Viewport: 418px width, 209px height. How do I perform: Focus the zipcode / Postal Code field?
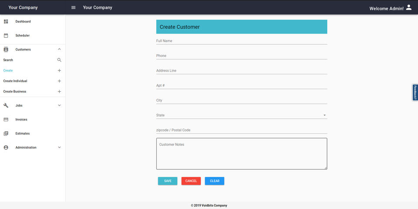[x=242, y=130]
